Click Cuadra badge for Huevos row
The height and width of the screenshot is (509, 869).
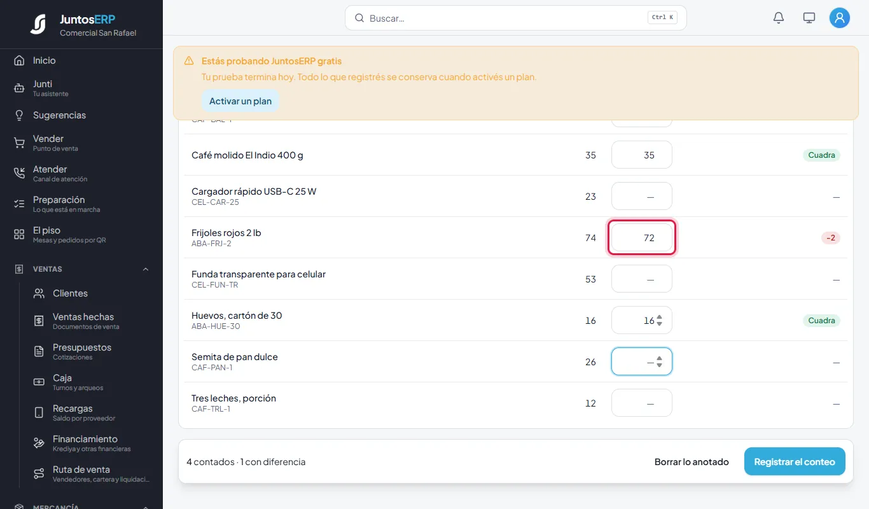[x=821, y=321]
